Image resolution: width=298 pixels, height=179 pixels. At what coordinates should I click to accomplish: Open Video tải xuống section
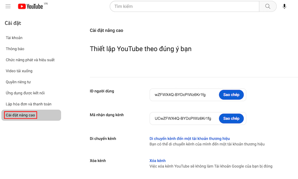point(19,71)
